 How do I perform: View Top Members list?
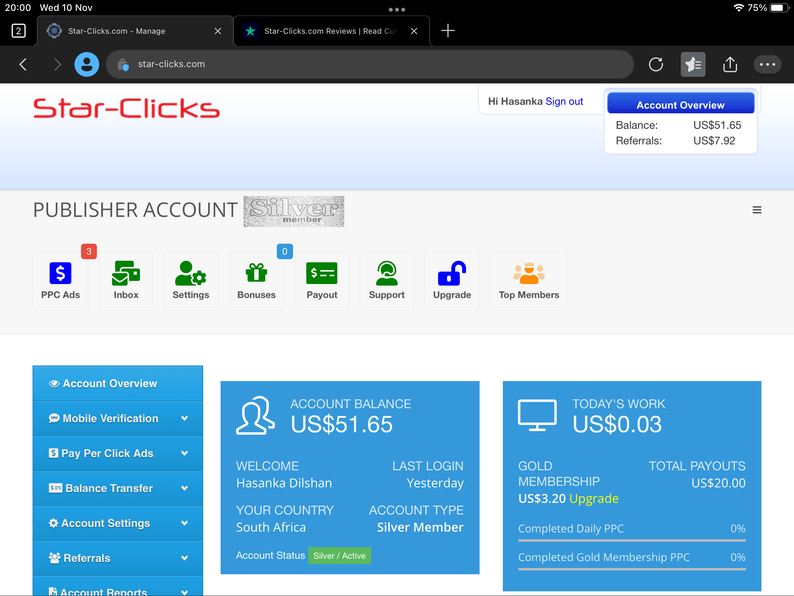[529, 280]
